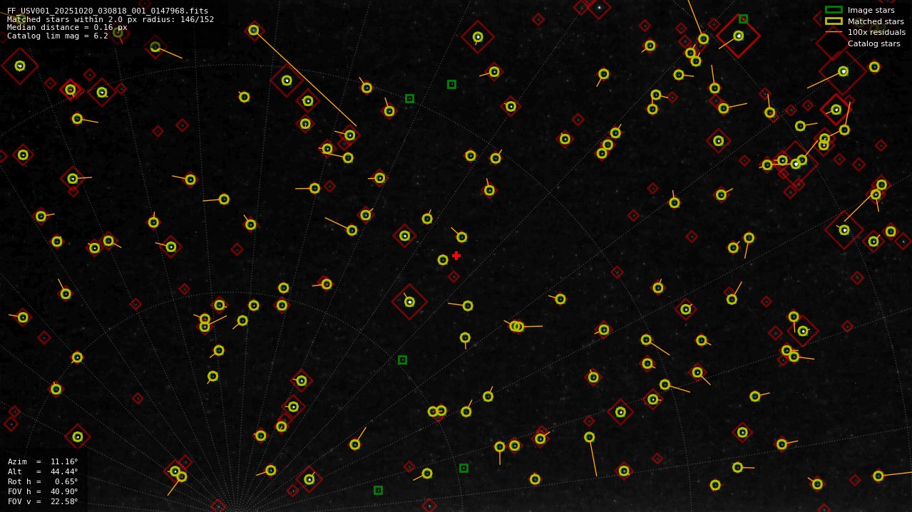Select the 'Catalog stars' legend label
The height and width of the screenshot is (512, 912).
[874, 43]
